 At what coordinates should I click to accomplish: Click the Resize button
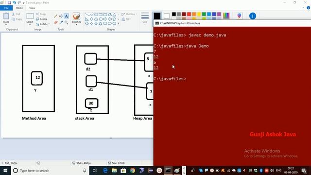click(x=42, y=19)
